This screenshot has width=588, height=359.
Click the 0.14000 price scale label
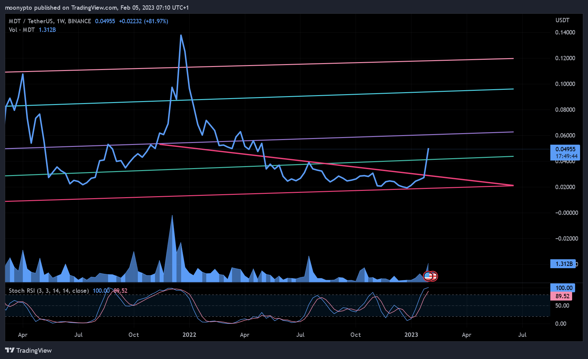[565, 32]
